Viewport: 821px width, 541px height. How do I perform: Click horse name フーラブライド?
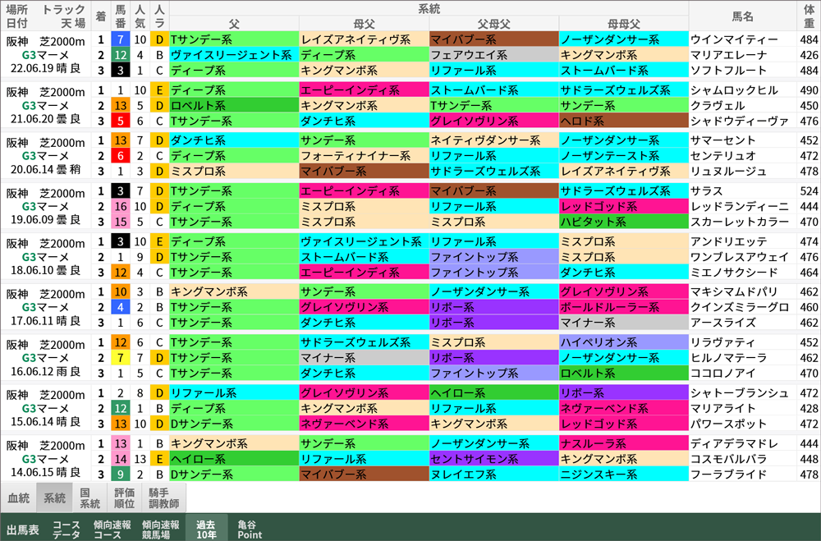[728, 475]
